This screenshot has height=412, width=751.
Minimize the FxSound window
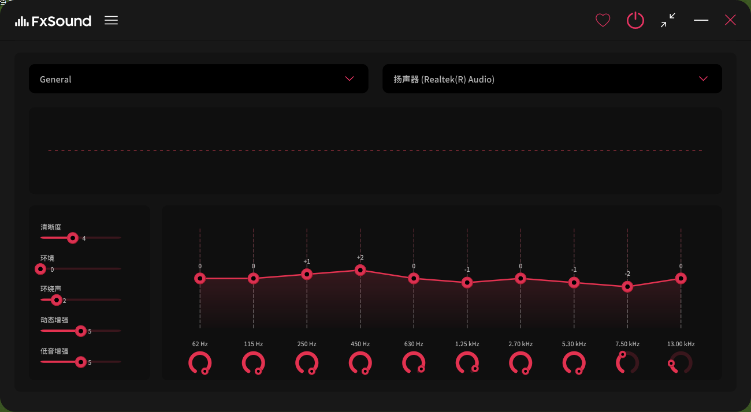(x=701, y=21)
